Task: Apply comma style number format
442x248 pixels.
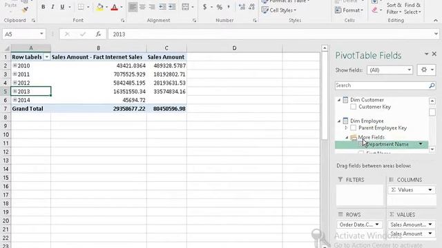Action: click(229, 7)
